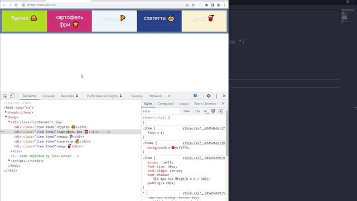View site information icon in address bar

point(23,5)
